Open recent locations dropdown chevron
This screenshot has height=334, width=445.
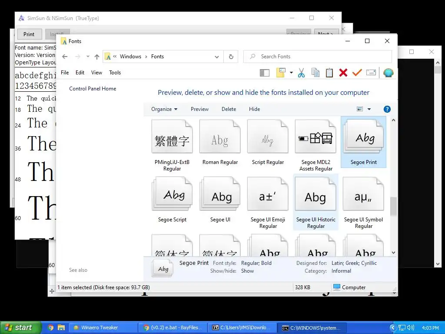88,57
